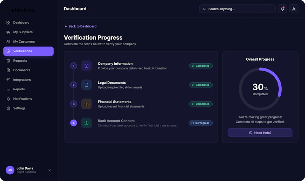Click the 30% circular progress ring
This screenshot has height=181, width=305.
pos(260,89)
